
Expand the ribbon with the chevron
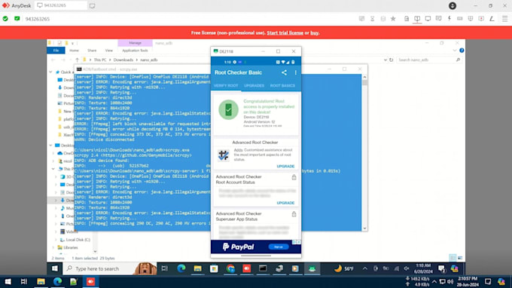[455, 51]
